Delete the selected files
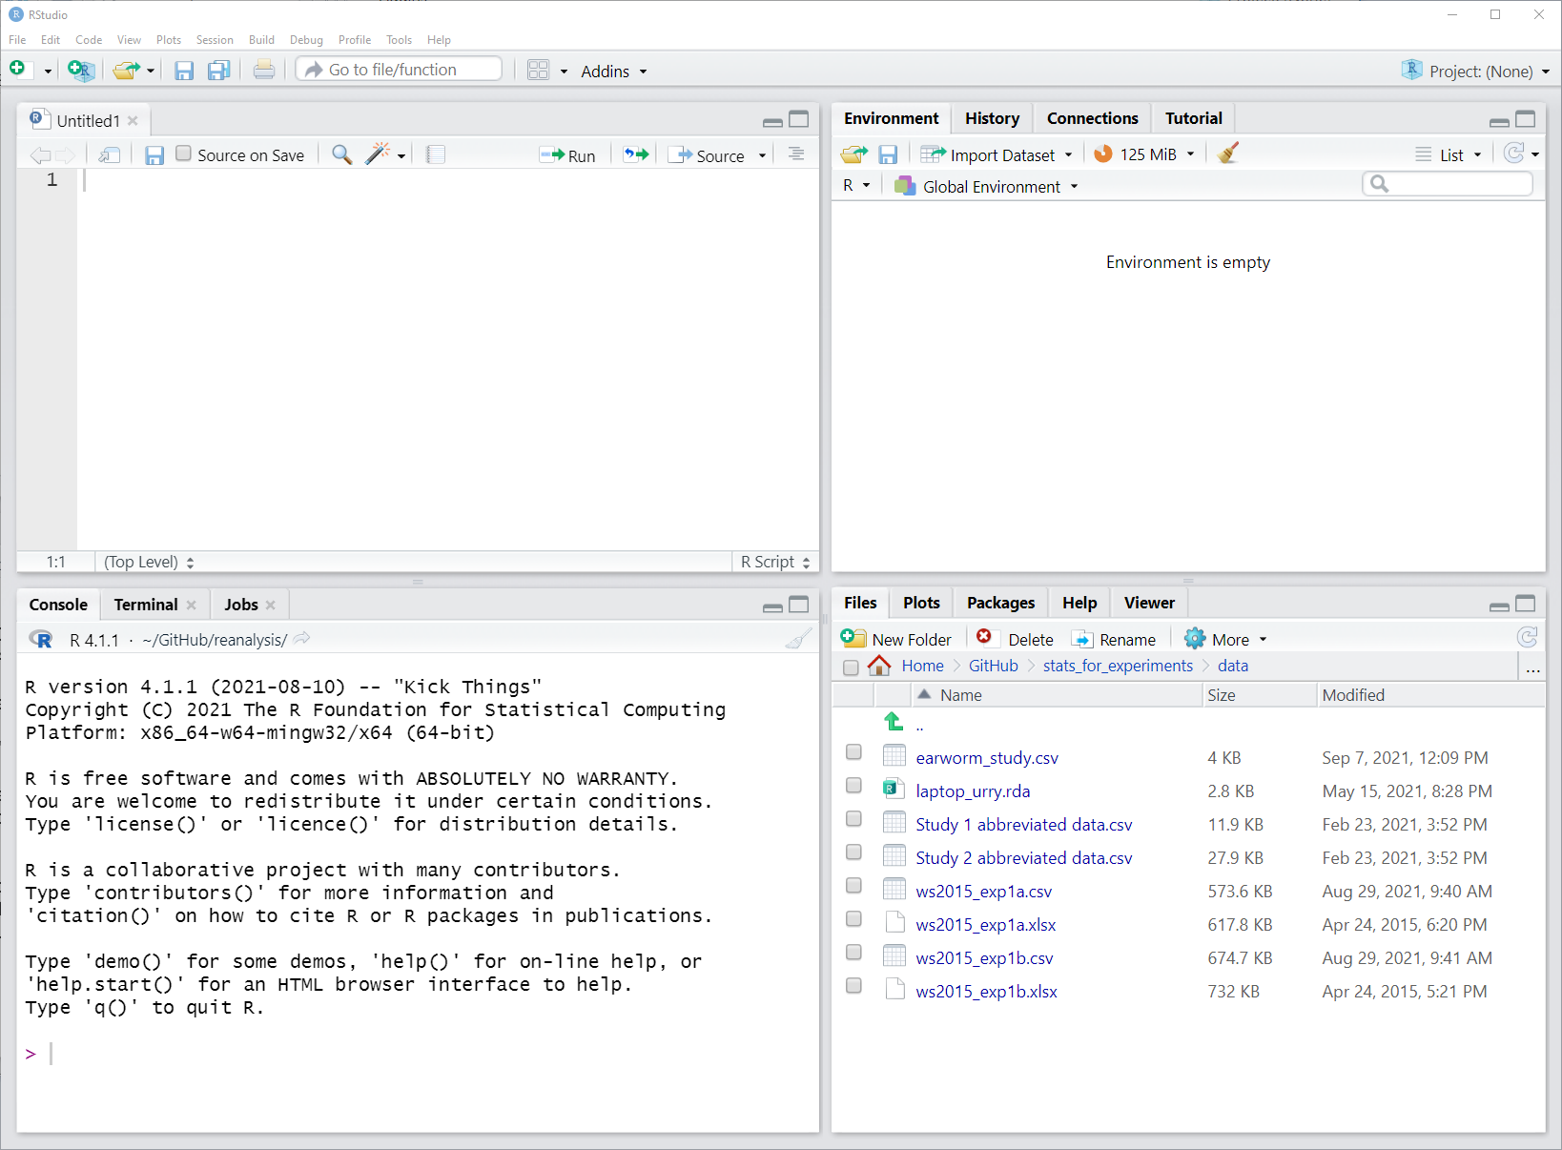 point(1015,639)
